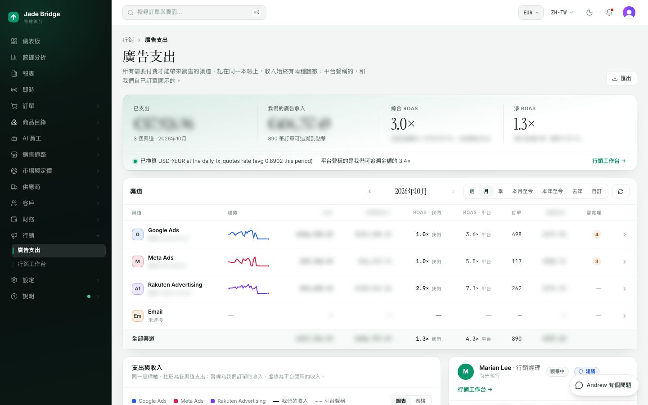This screenshot has width=648, height=405.
Task: Click the Rakuten Advertising channel badge
Action: pyautogui.click(x=138, y=288)
